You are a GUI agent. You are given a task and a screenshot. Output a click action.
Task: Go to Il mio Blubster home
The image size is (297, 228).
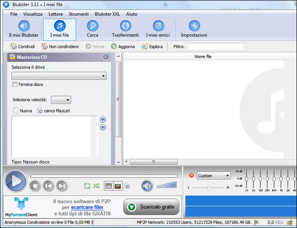coord(23,29)
